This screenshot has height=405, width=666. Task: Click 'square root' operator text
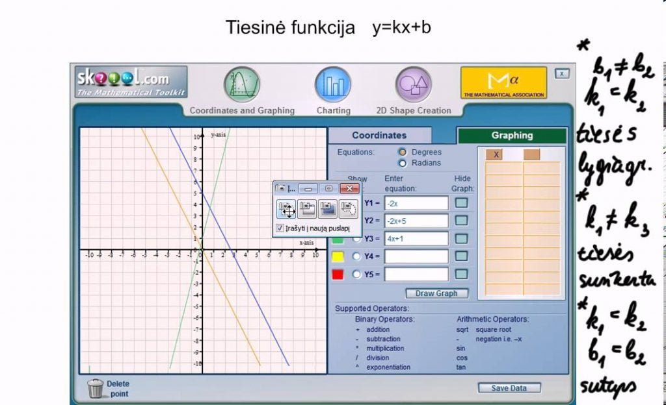(494, 330)
